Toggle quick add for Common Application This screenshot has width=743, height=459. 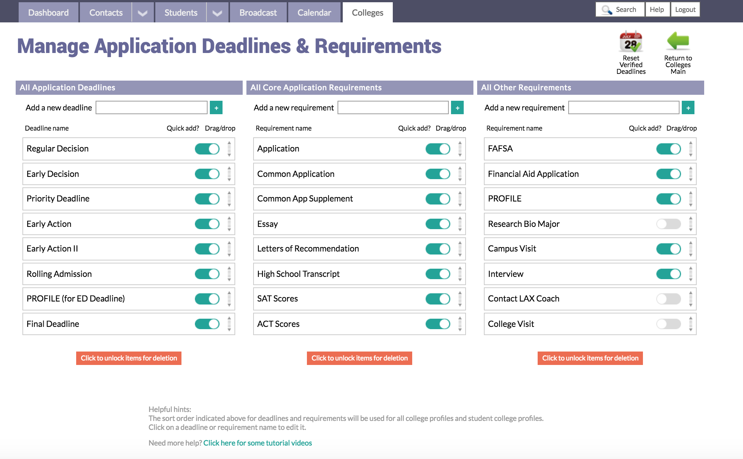(438, 174)
